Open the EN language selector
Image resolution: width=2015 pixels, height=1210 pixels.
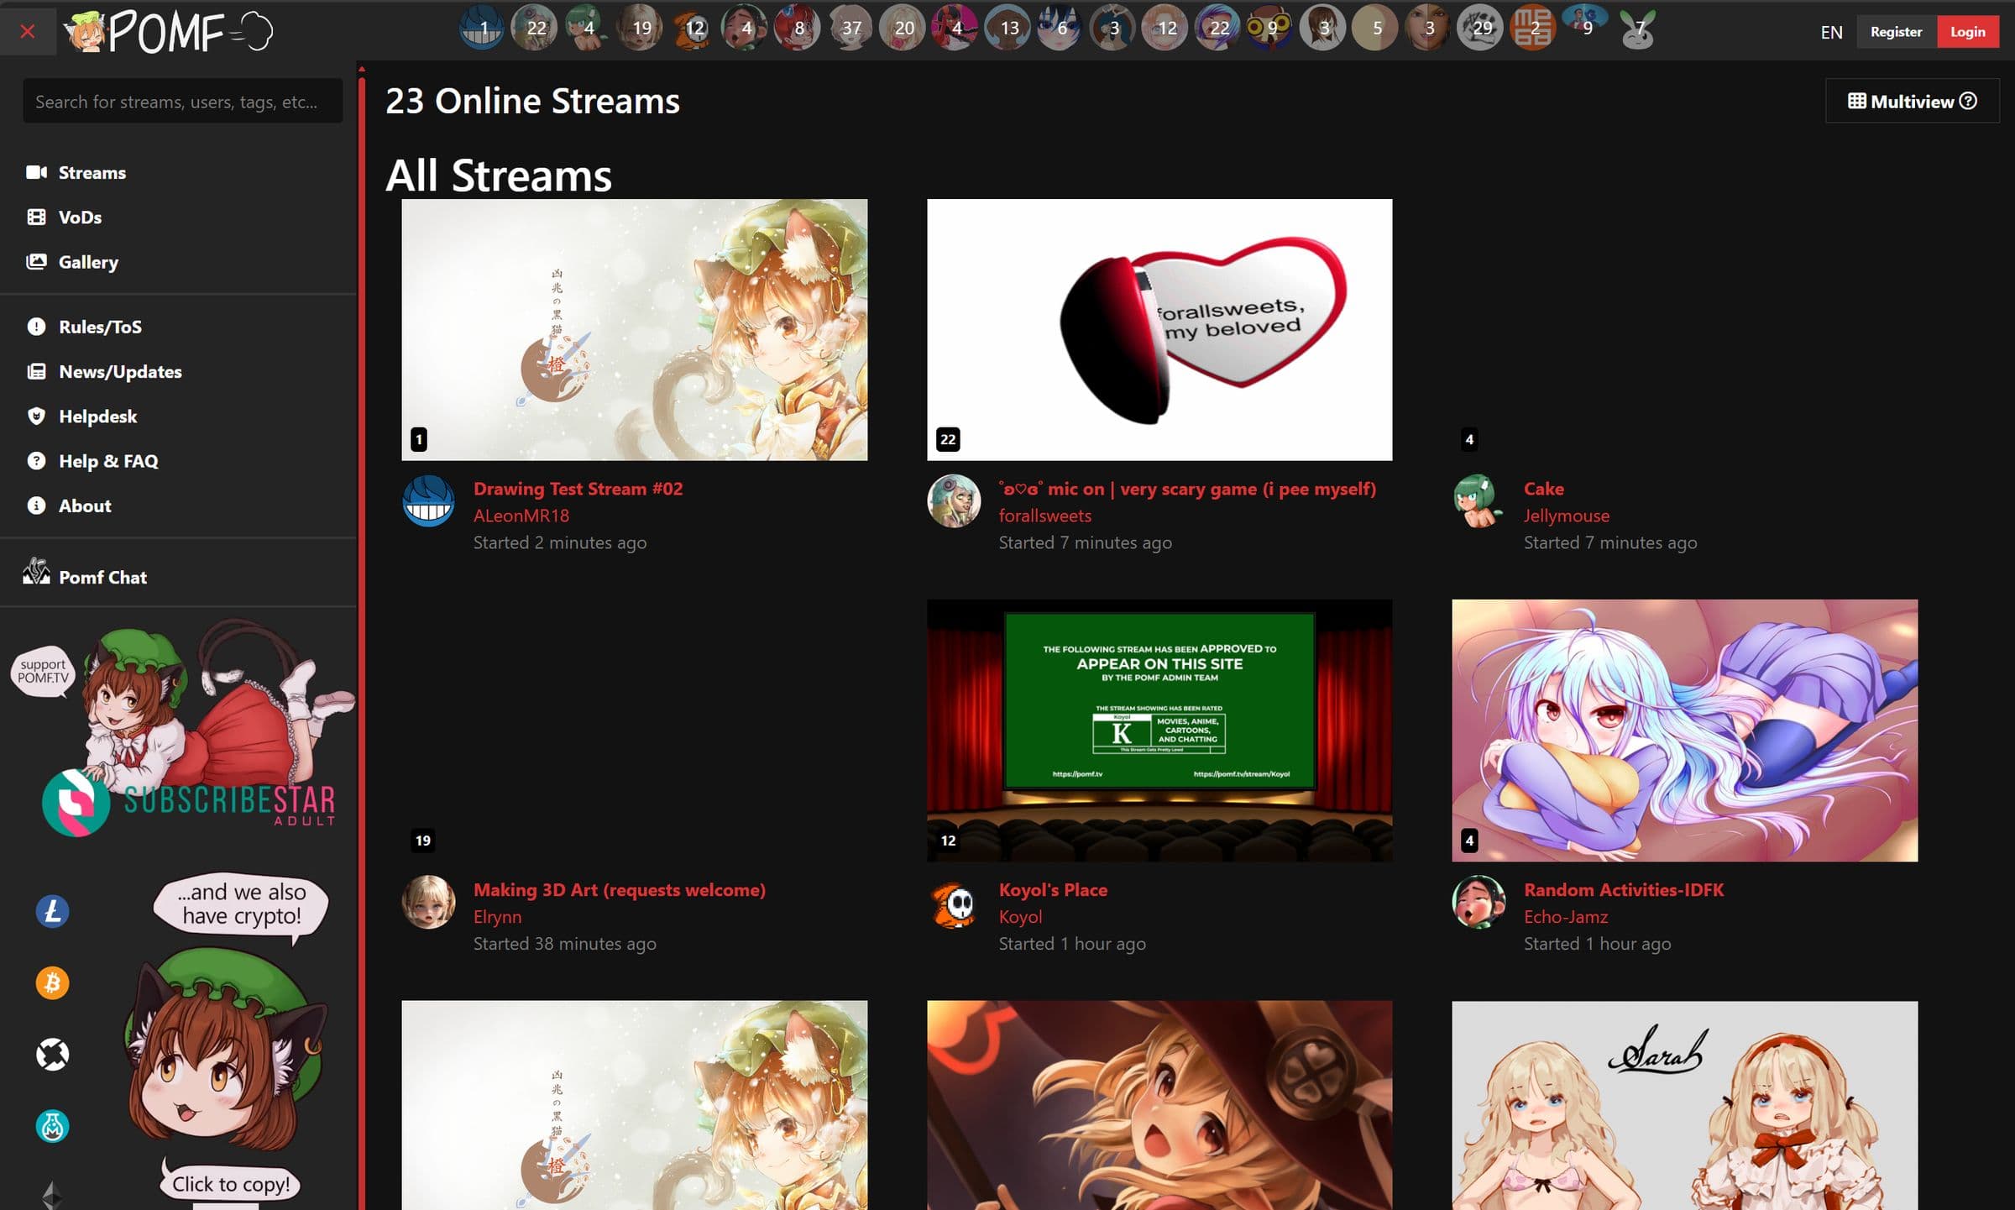pyautogui.click(x=1831, y=32)
